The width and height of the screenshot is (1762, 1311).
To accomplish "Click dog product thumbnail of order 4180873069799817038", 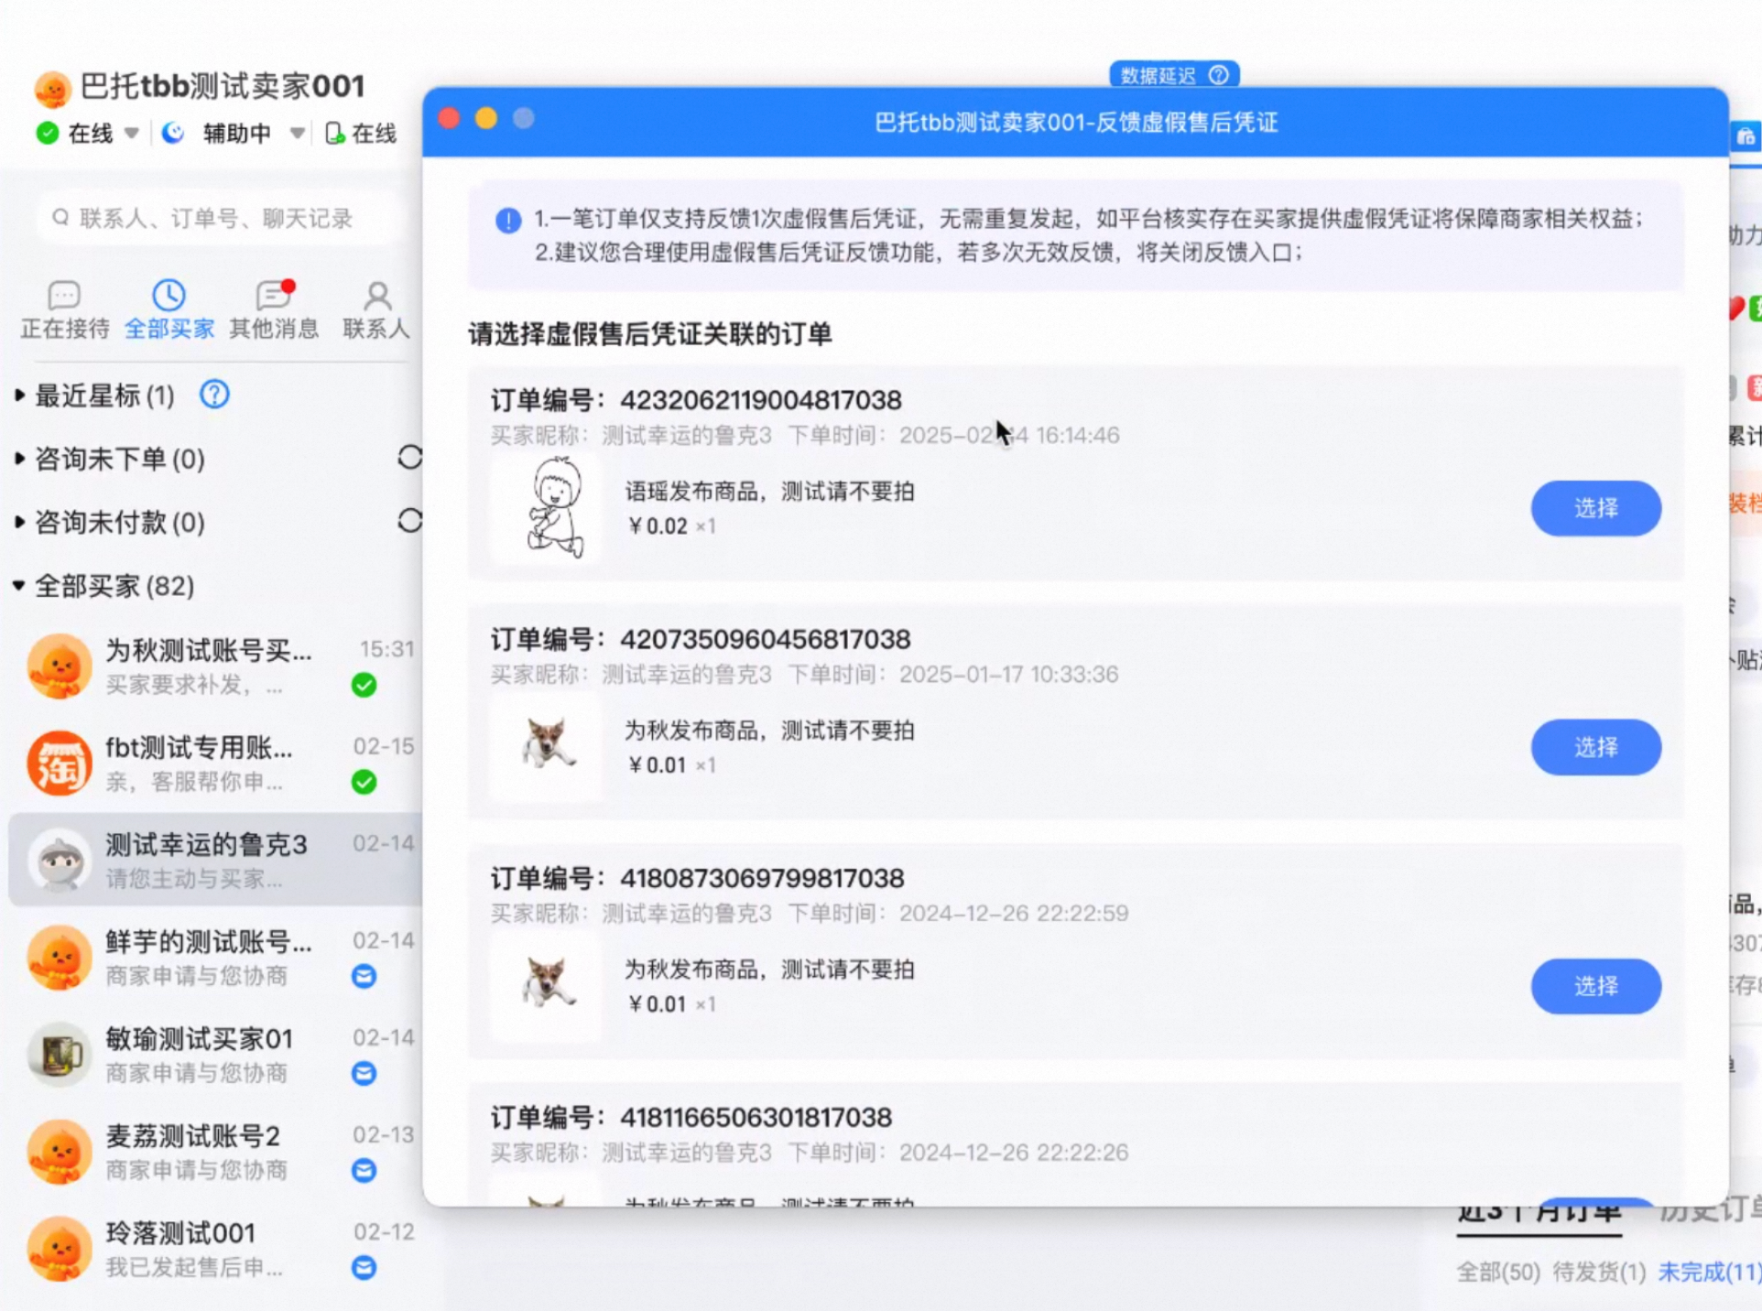I will 547,986.
